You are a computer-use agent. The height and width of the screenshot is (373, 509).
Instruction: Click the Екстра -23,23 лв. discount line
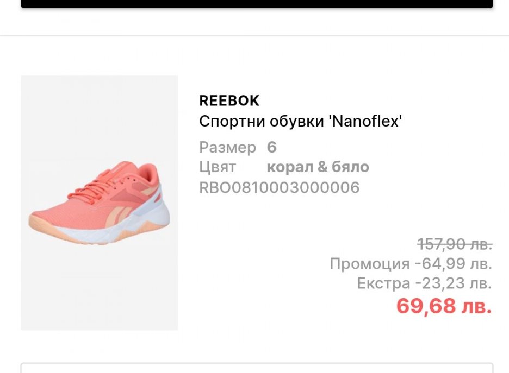coord(424,283)
